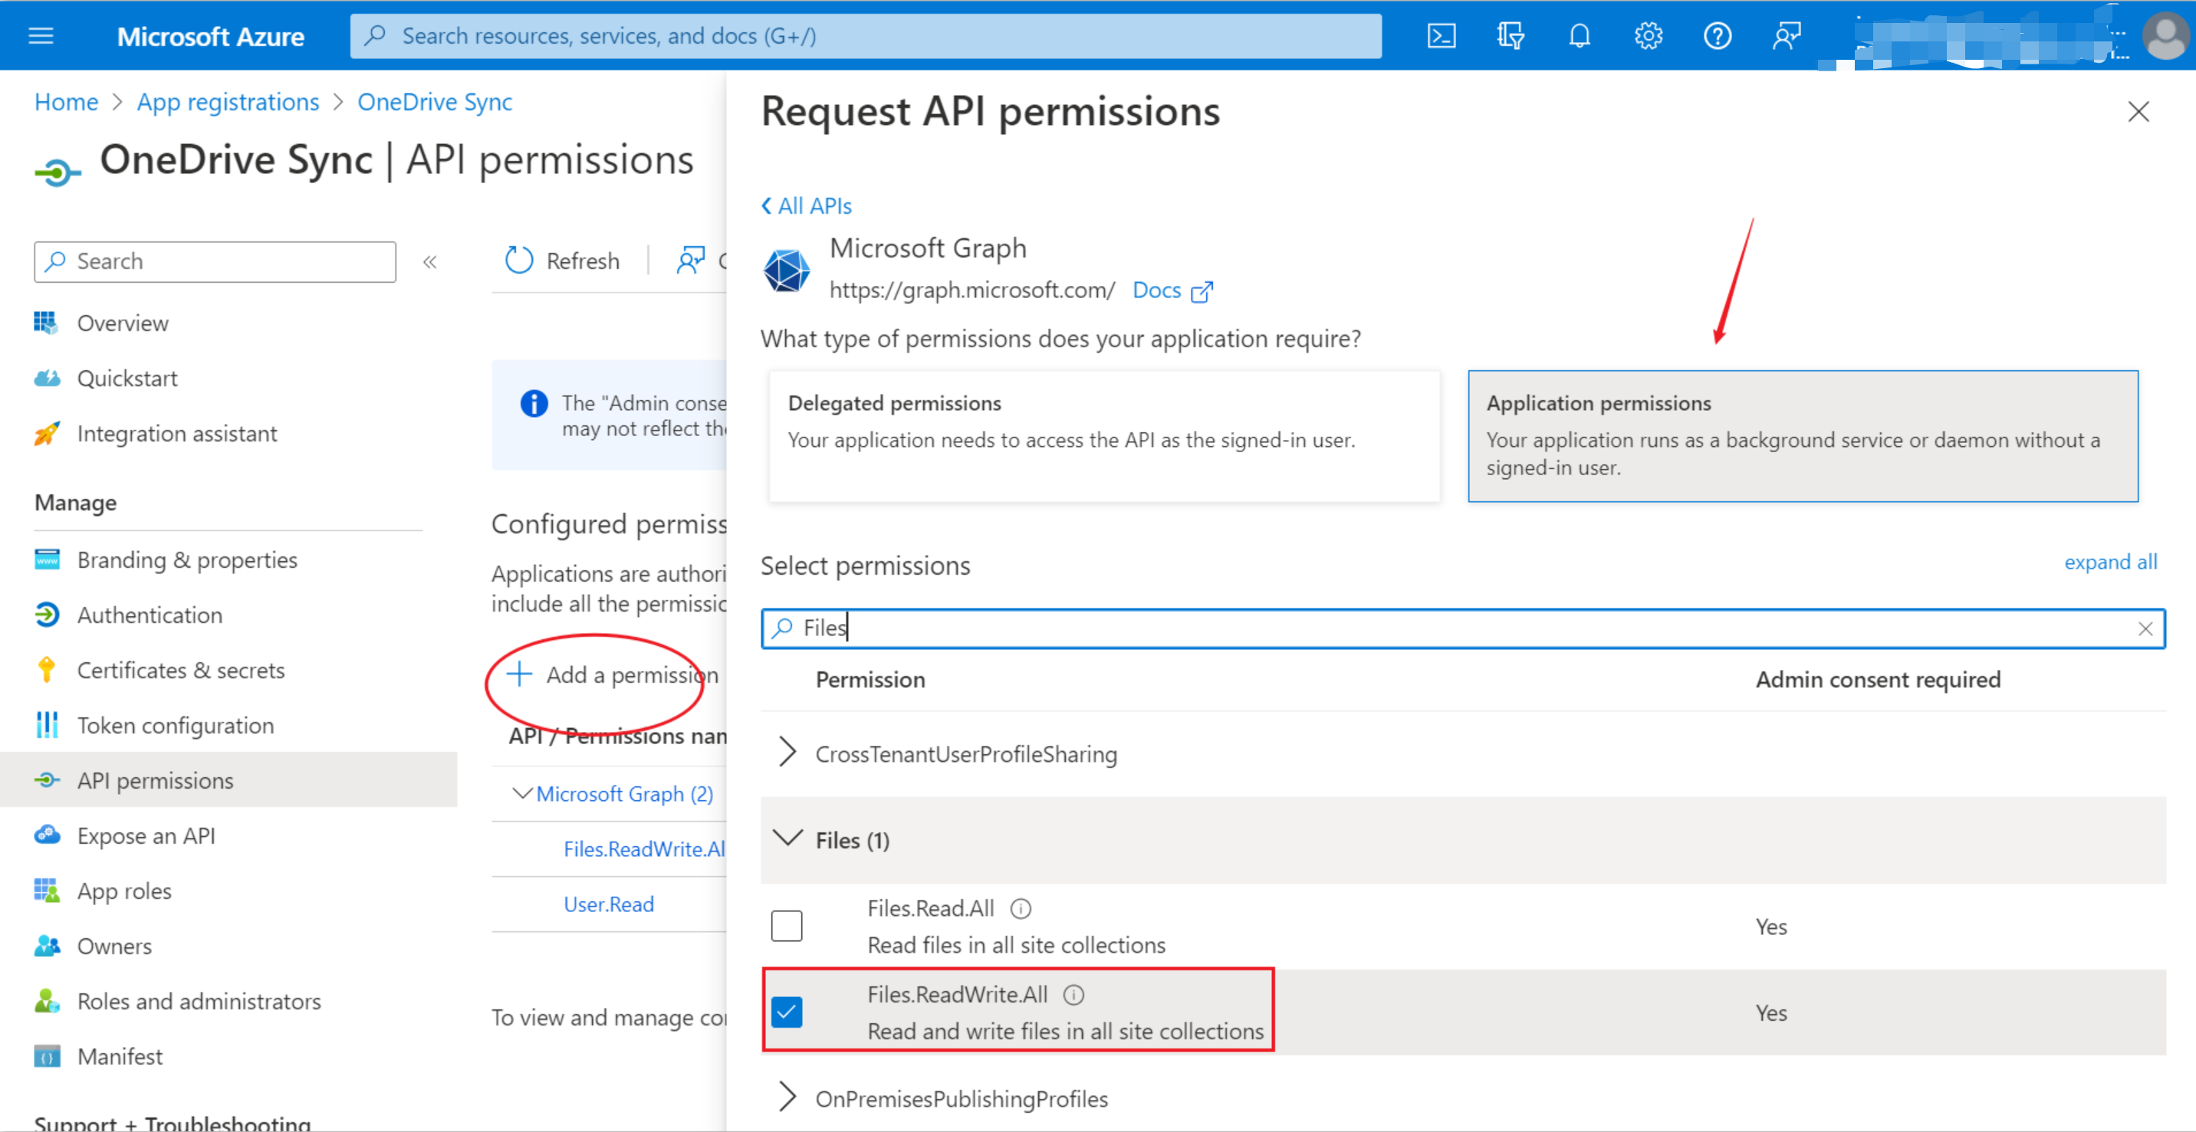Open the Help question mark icon
Viewport: 2196px width, 1132px height.
tap(1717, 36)
